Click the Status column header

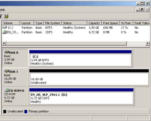coord(74,23)
